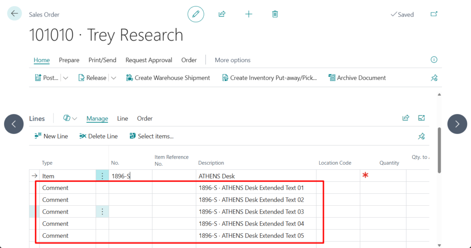Click the trash delete icon
The image size is (471, 248).
click(275, 14)
